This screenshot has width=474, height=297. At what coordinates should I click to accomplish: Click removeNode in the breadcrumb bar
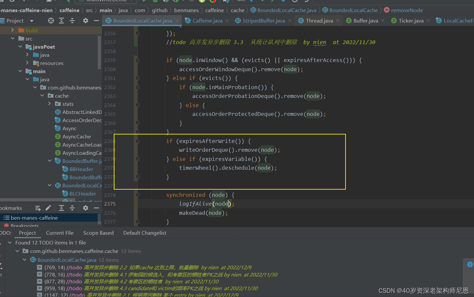[x=407, y=10]
